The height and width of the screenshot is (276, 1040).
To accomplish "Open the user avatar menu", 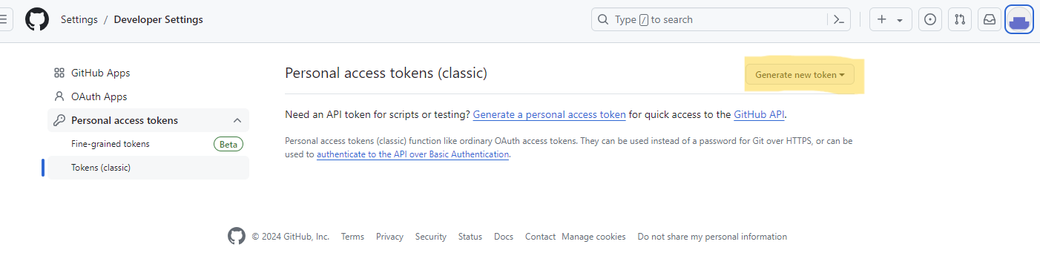I will (1019, 20).
